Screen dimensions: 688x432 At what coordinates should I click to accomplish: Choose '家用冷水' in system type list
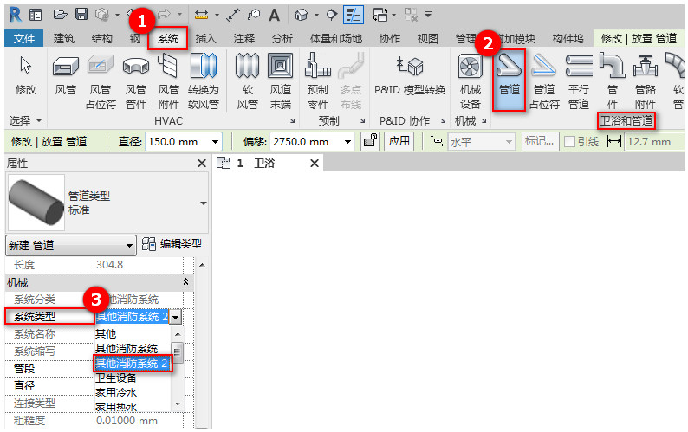tap(133, 392)
